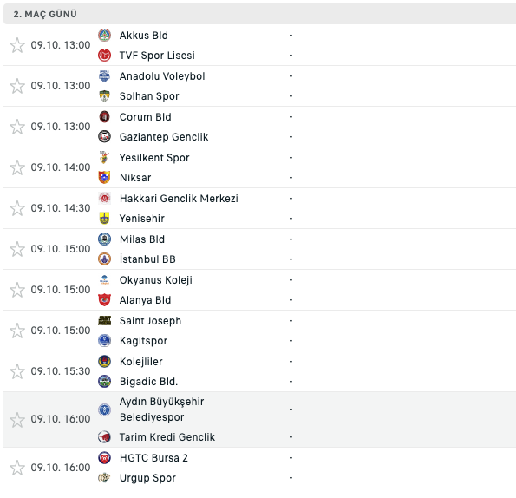Click the Anadolu Voleybol team crest
This screenshot has width=516, height=498.
(104, 76)
